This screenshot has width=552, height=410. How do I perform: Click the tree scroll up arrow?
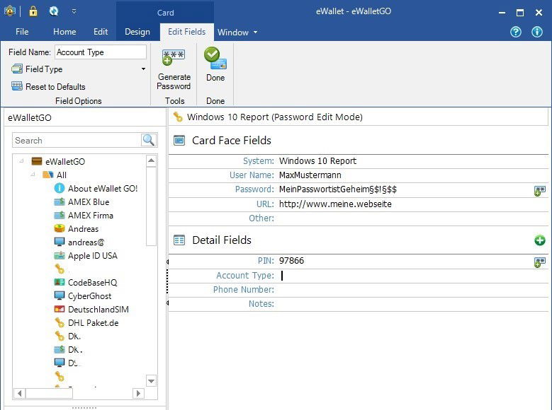pyautogui.click(x=151, y=160)
